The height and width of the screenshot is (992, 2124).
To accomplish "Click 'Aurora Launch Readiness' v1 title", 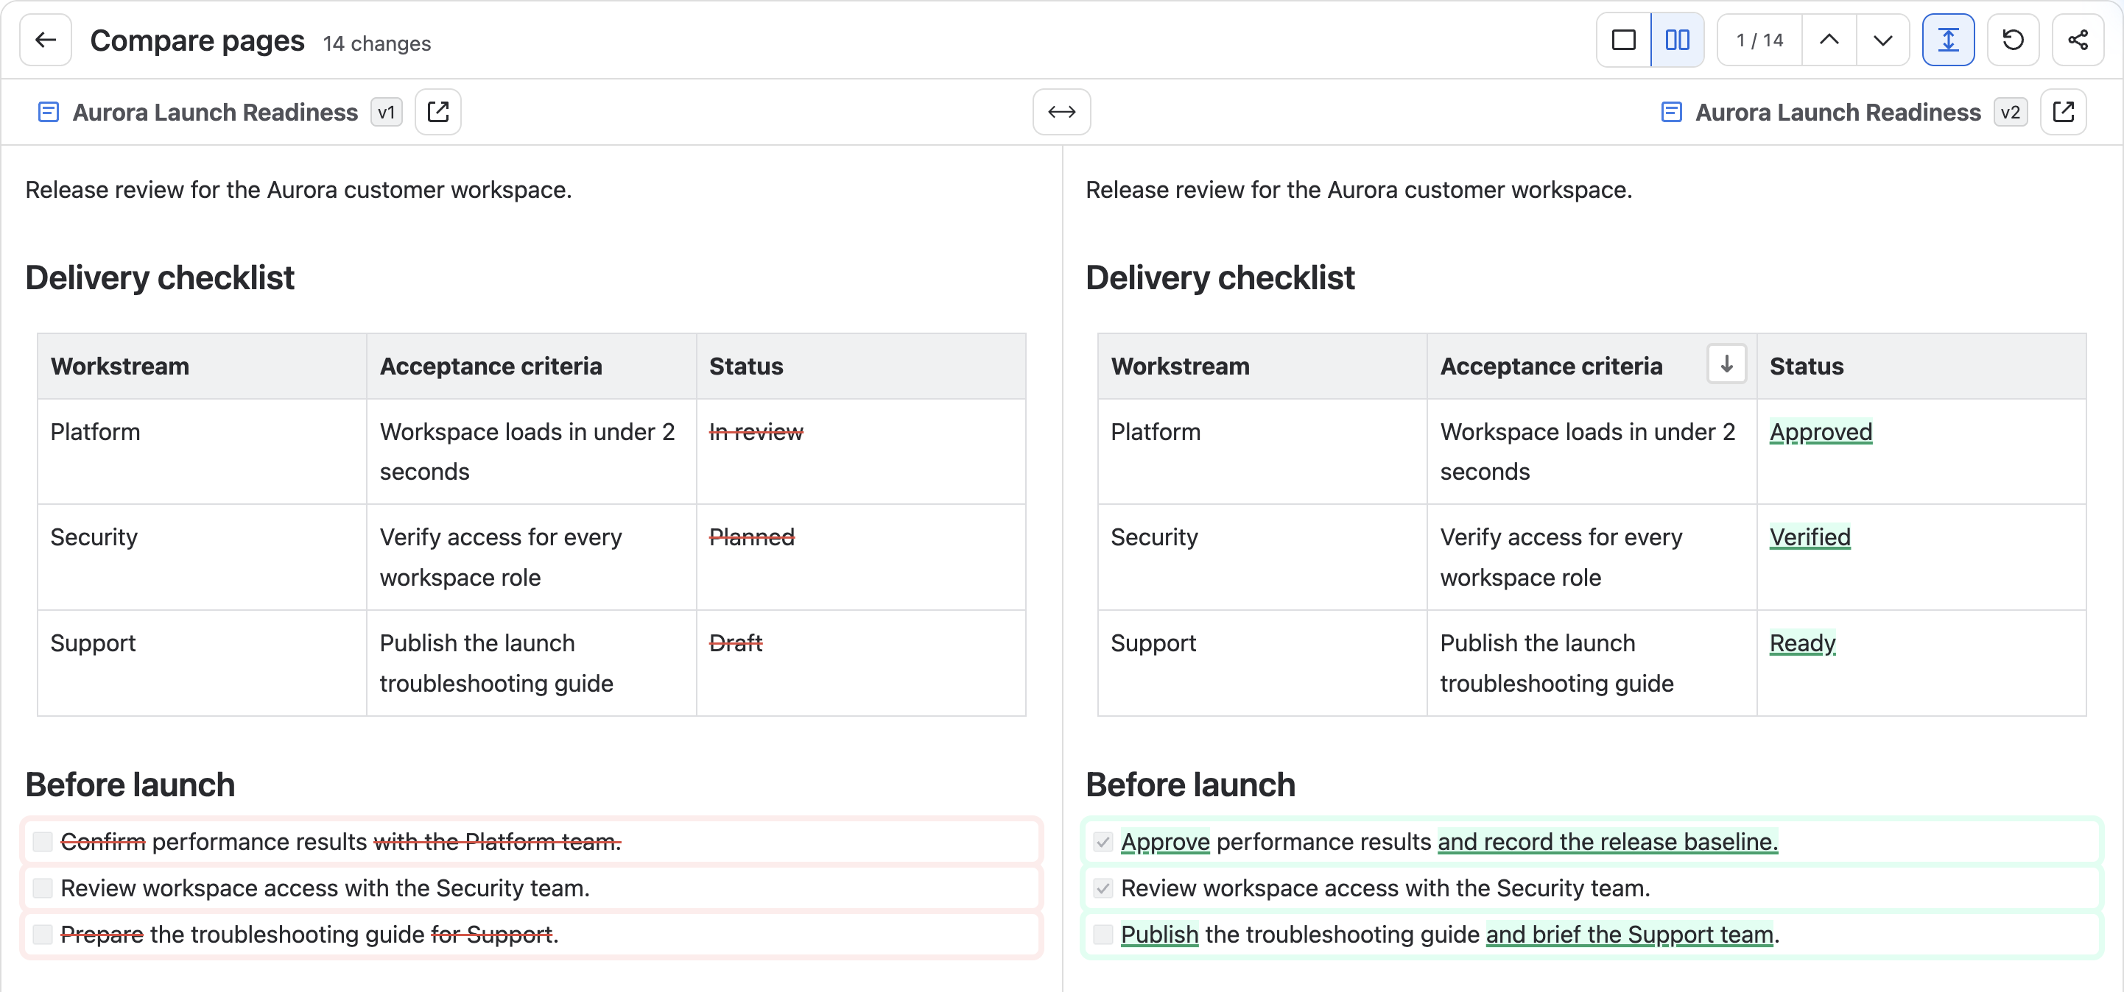I will (215, 112).
